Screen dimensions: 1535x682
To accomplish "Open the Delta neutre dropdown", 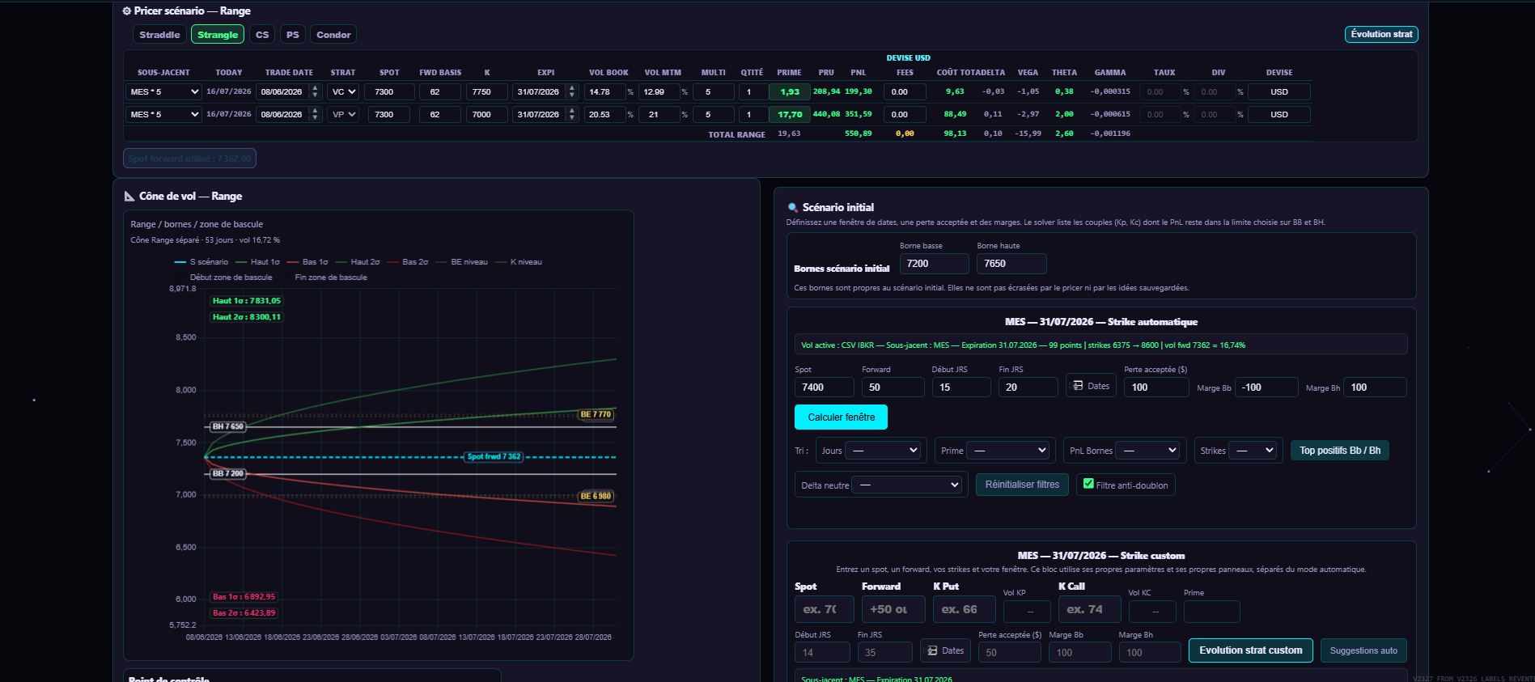I will pyautogui.click(x=906, y=485).
